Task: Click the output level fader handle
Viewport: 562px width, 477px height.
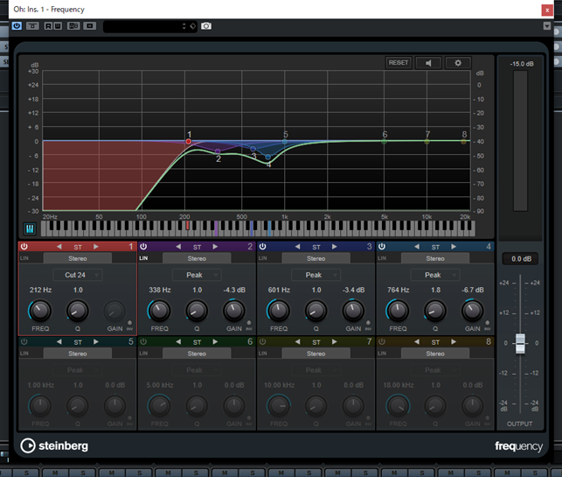Action: coord(520,342)
